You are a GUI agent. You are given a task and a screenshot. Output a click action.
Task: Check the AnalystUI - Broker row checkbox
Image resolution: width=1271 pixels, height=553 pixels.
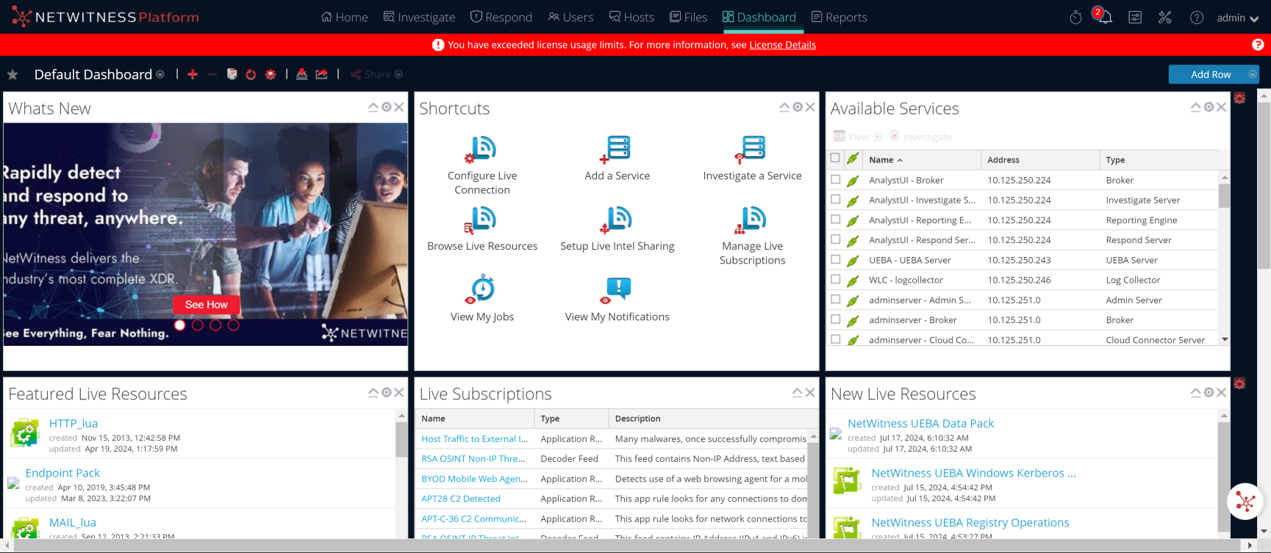(x=835, y=179)
